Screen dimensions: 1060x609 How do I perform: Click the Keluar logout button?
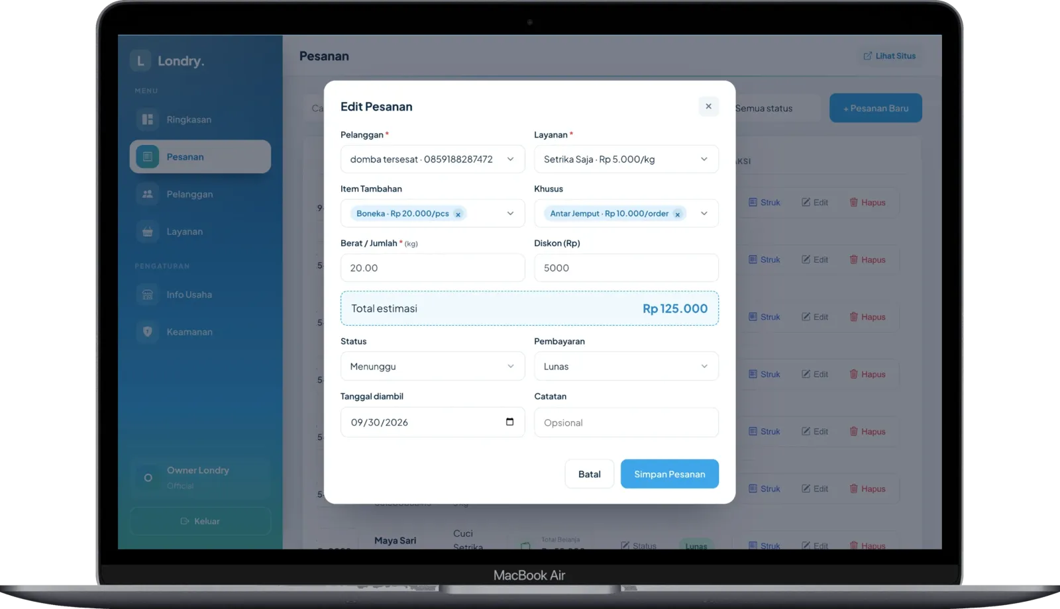tap(200, 521)
